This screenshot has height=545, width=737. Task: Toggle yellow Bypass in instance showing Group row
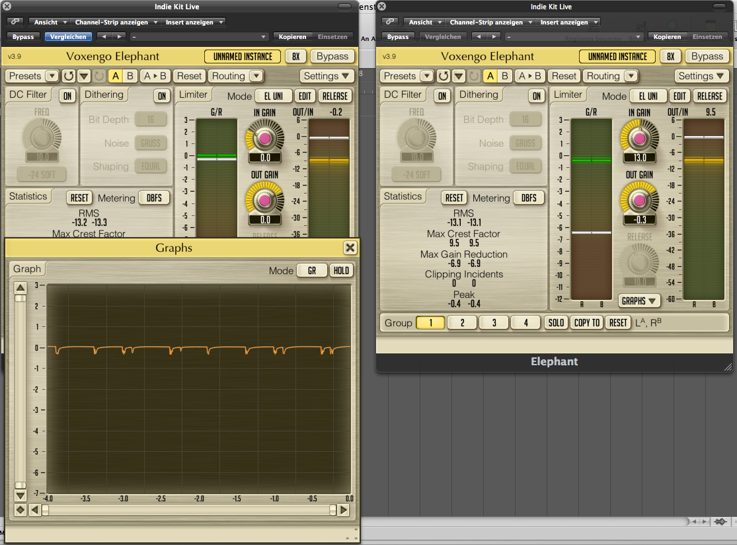pos(707,56)
